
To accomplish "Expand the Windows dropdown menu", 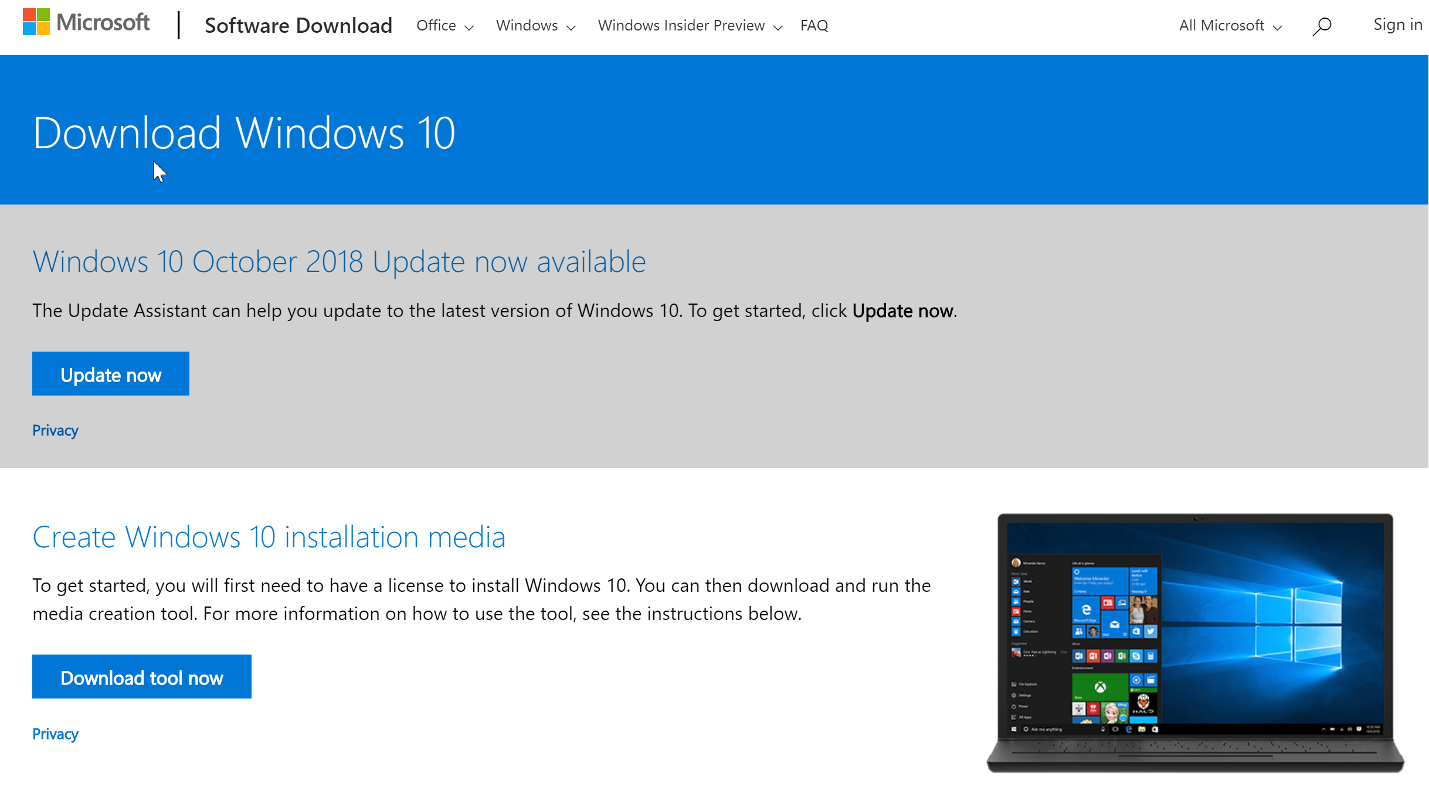I will coord(535,26).
